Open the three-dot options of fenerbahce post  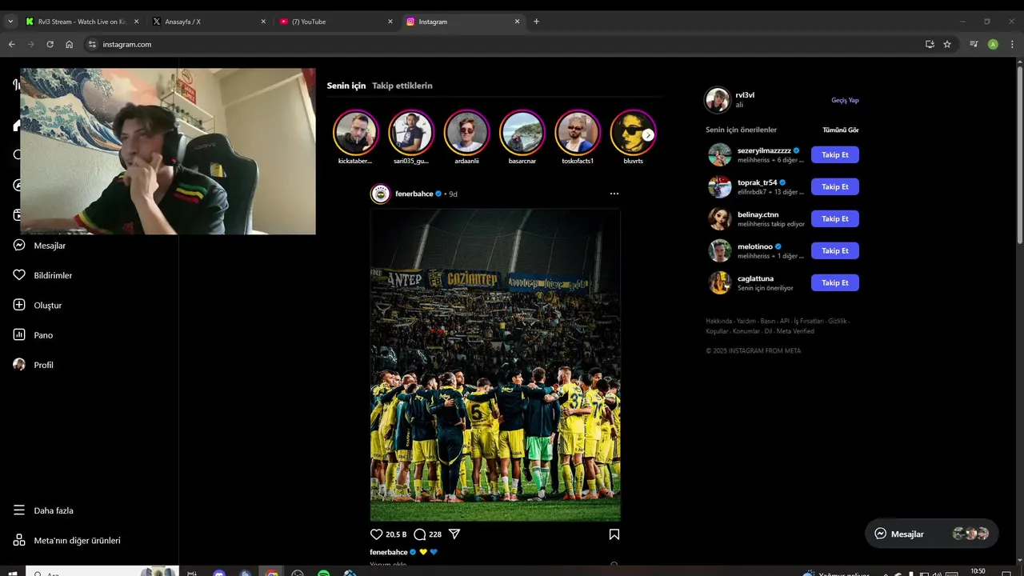tap(614, 194)
